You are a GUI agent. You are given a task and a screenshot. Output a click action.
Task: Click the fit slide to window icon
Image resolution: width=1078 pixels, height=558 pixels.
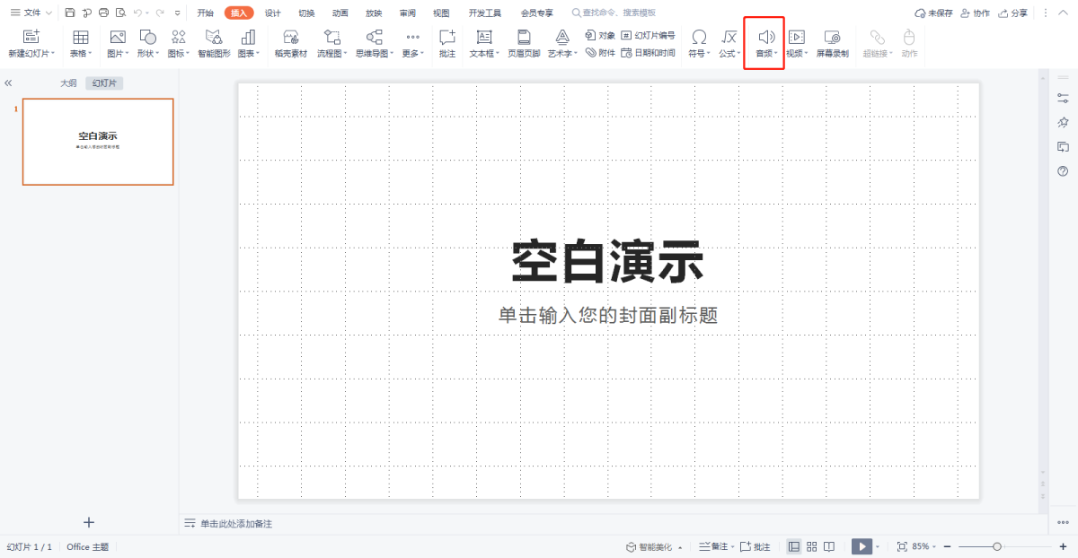[x=902, y=546]
